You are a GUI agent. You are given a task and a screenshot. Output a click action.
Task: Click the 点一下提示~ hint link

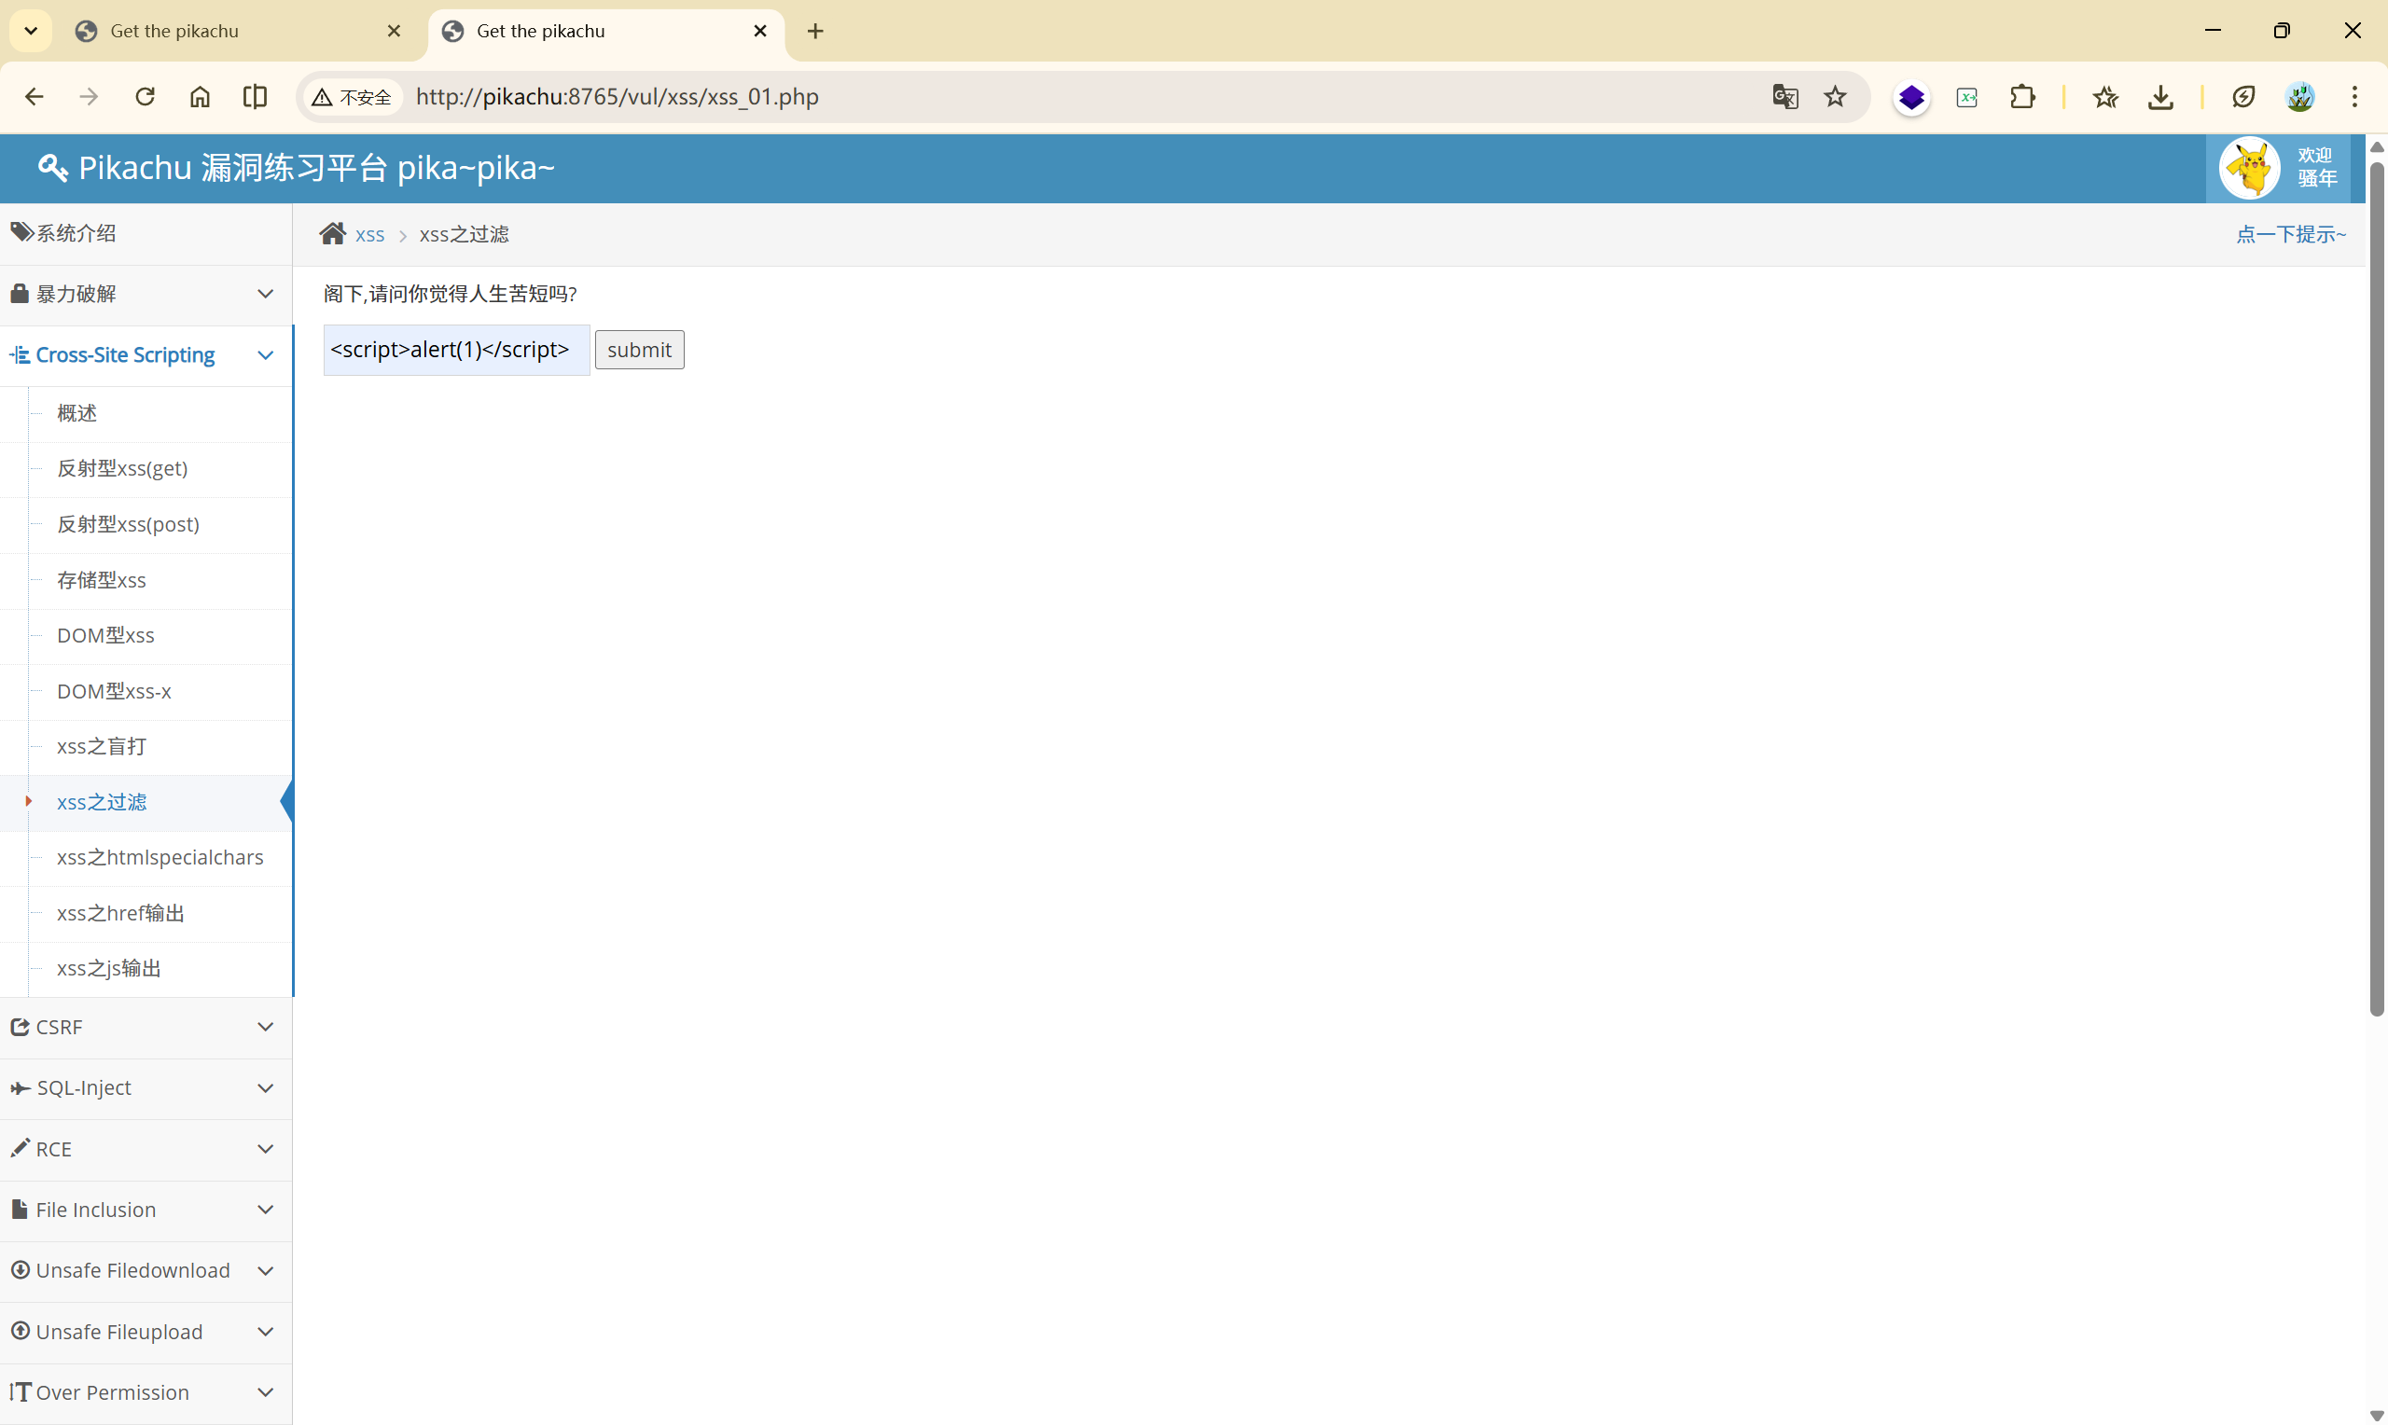click(2290, 234)
